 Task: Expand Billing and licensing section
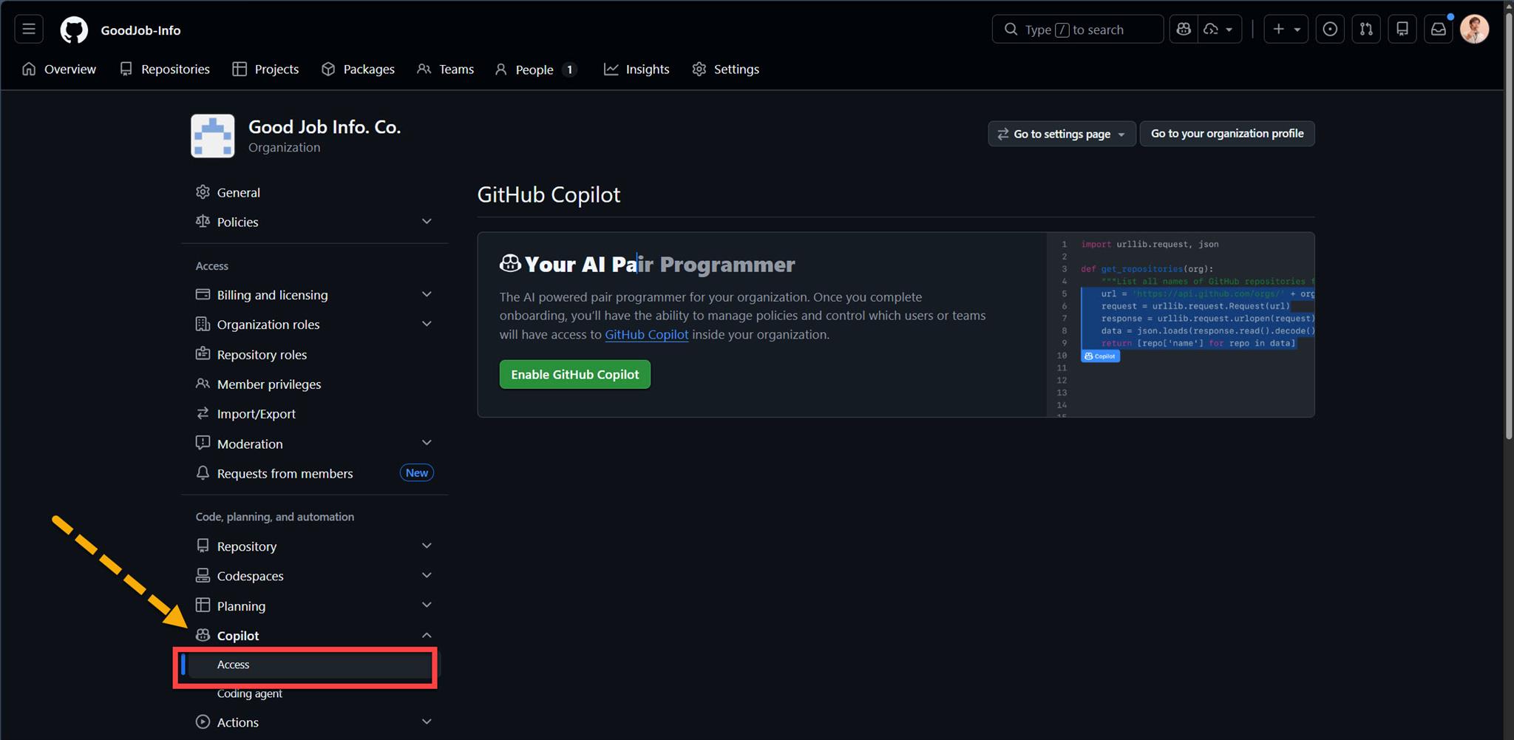(x=427, y=295)
